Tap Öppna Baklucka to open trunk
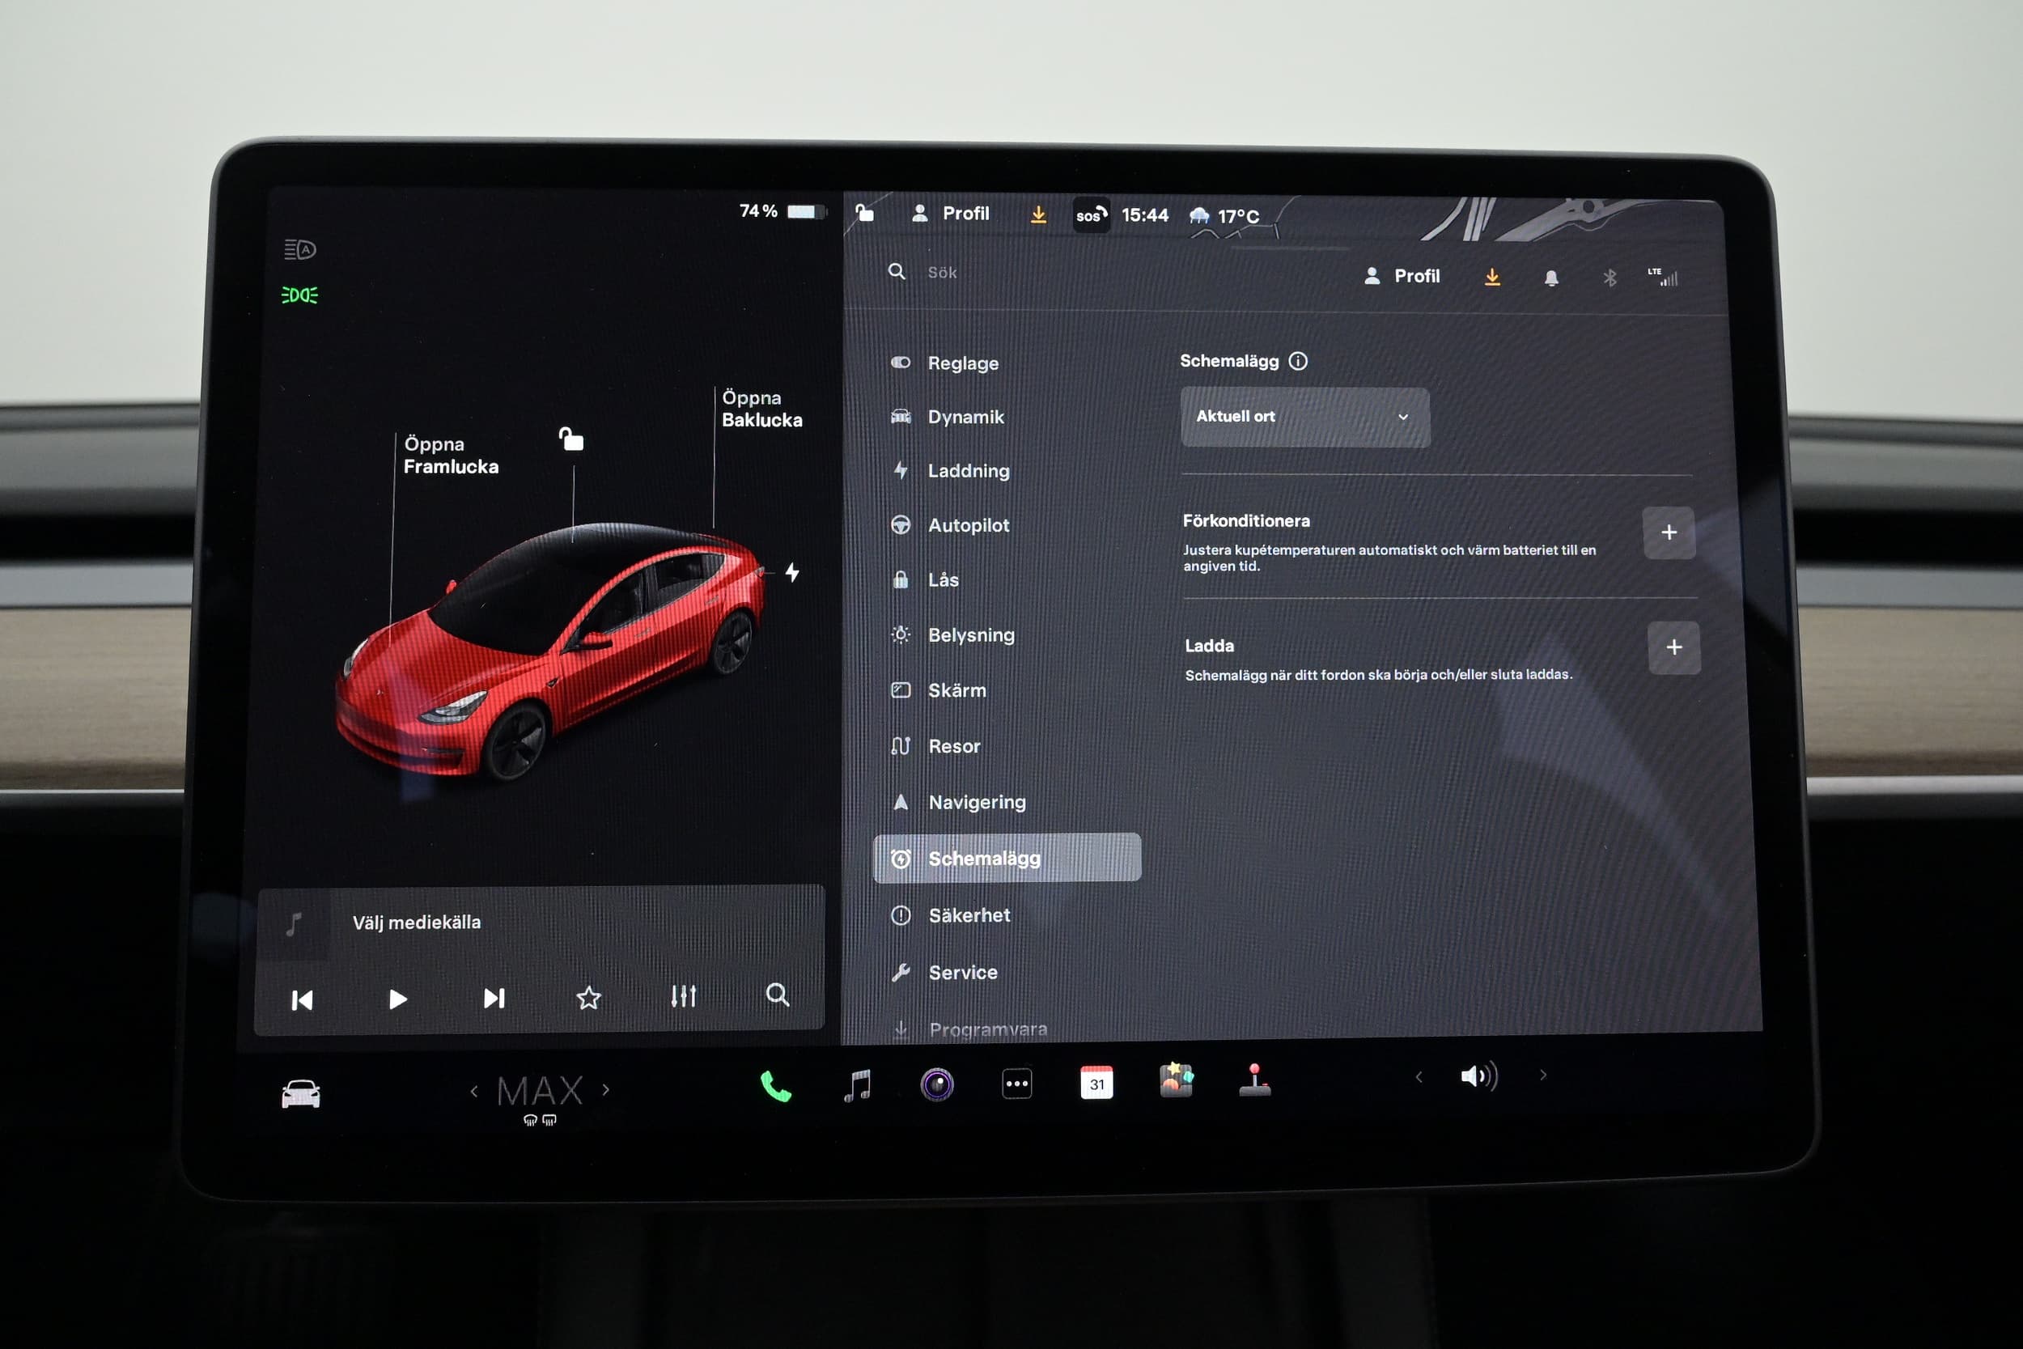Screen dimensions: 2023x1349 [x=762, y=409]
